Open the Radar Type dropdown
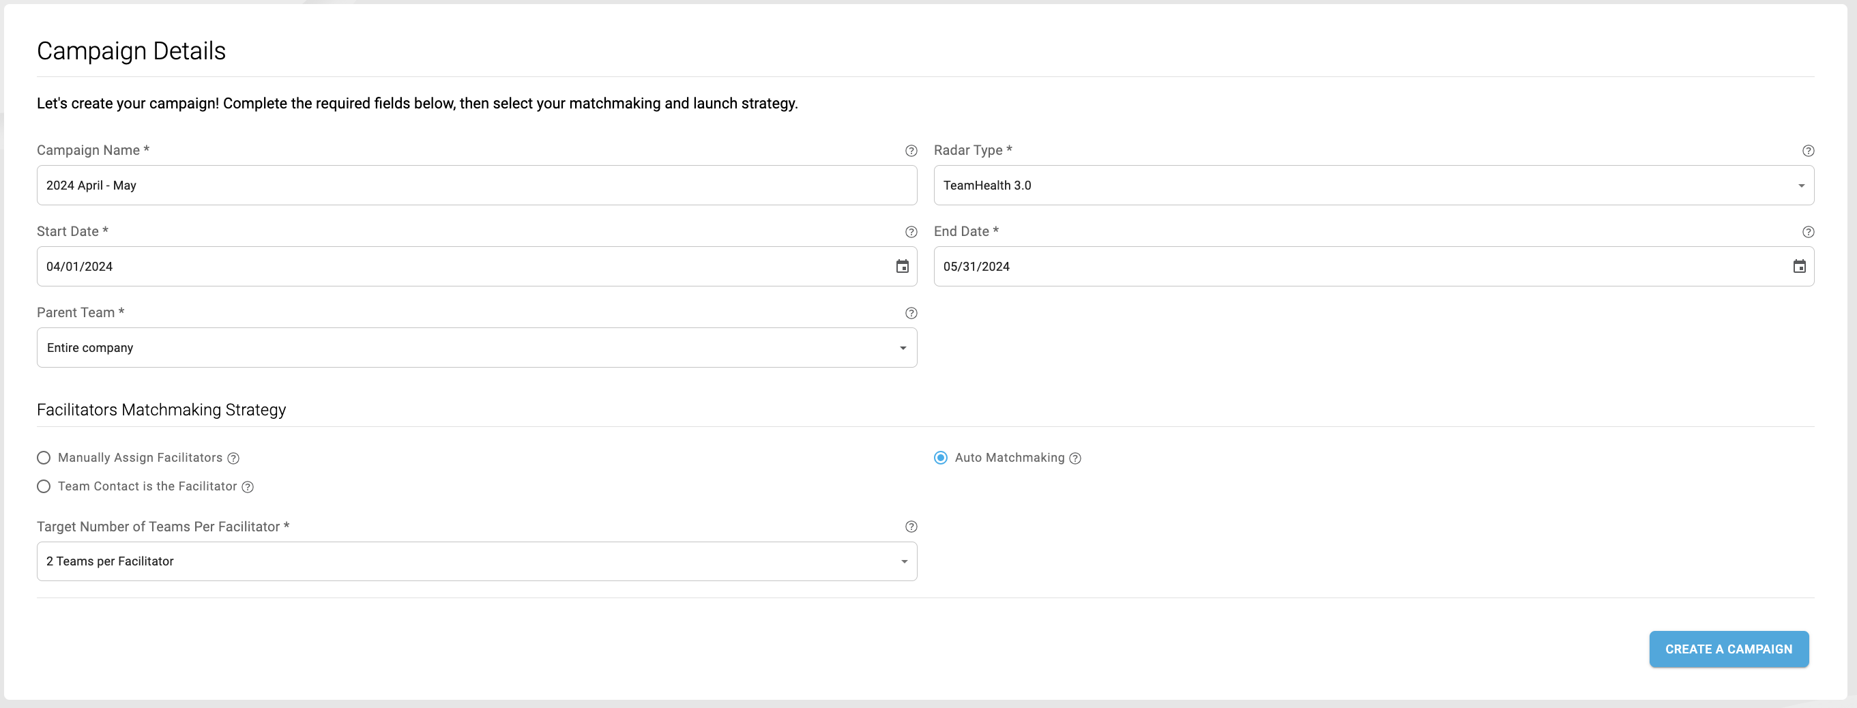This screenshot has width=1857, height=708. pos(1373,186)
